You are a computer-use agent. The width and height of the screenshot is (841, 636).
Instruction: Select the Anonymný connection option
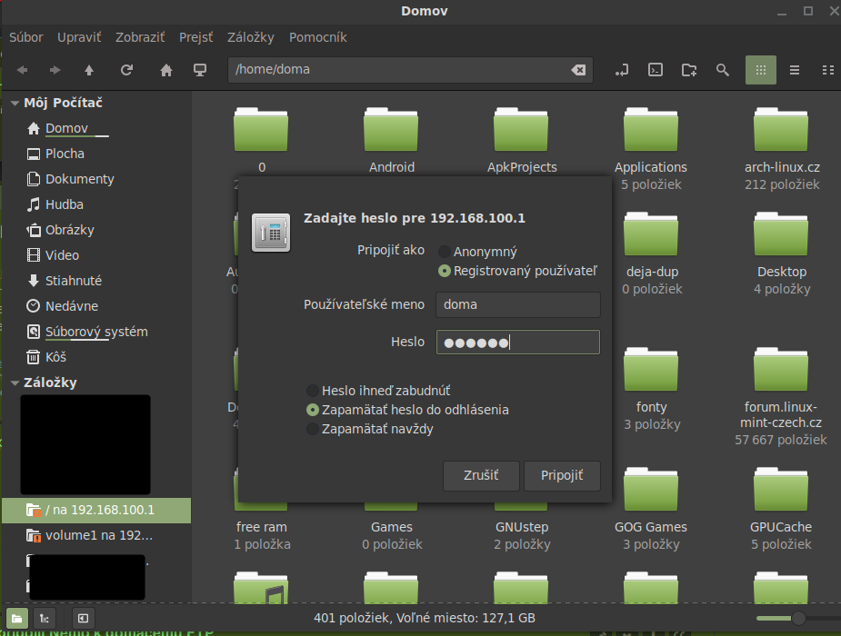pyautogui.click(x=444, y=252)
